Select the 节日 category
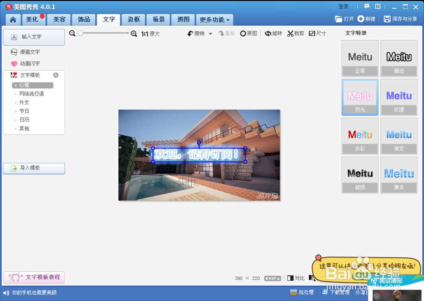424x301 pixels. [24, 111]
